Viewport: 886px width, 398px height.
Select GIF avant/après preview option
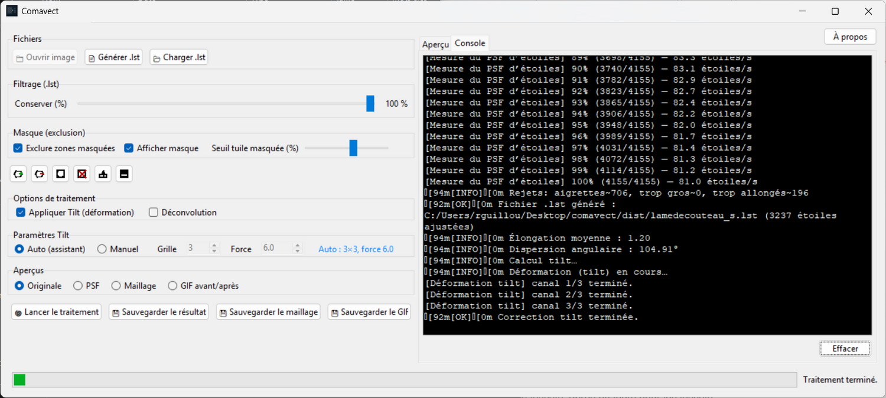[172, 286]
